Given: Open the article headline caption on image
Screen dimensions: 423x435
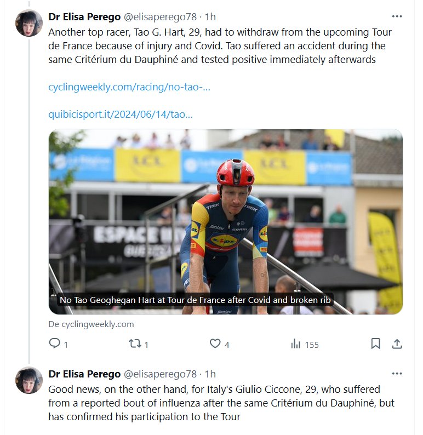Looking at the screenshot, I should 196,300.
